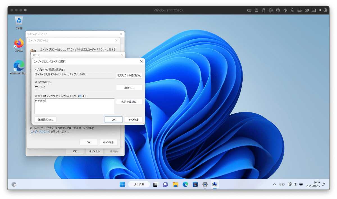Open the USB device icon in the VM toolbar
The image size is (337, 199).
coord(263,10)
